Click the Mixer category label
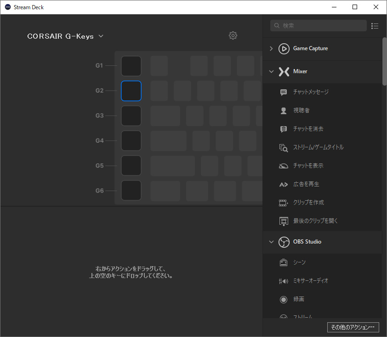 [300, 71]
